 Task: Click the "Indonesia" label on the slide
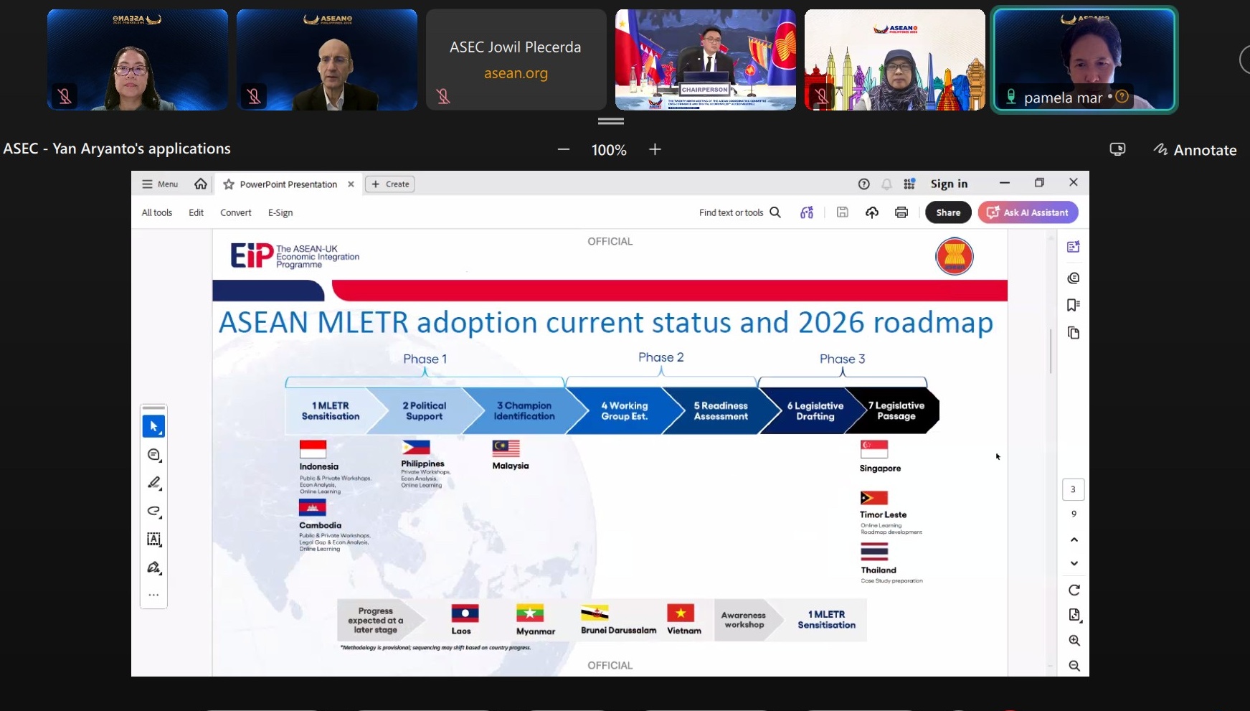[x=319, y=466]
